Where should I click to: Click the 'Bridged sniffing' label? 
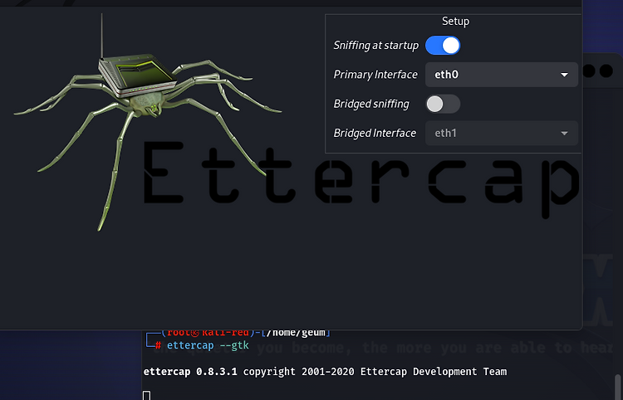click(371, 104)
